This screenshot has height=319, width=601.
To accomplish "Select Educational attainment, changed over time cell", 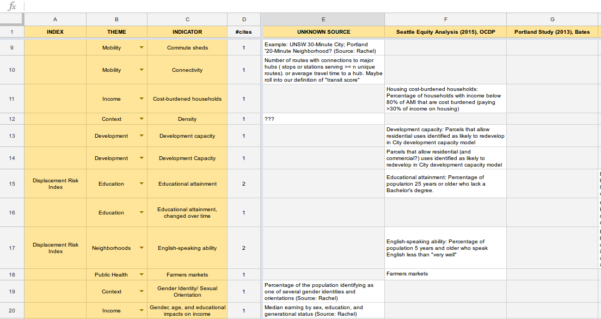I will coord(187,212).
